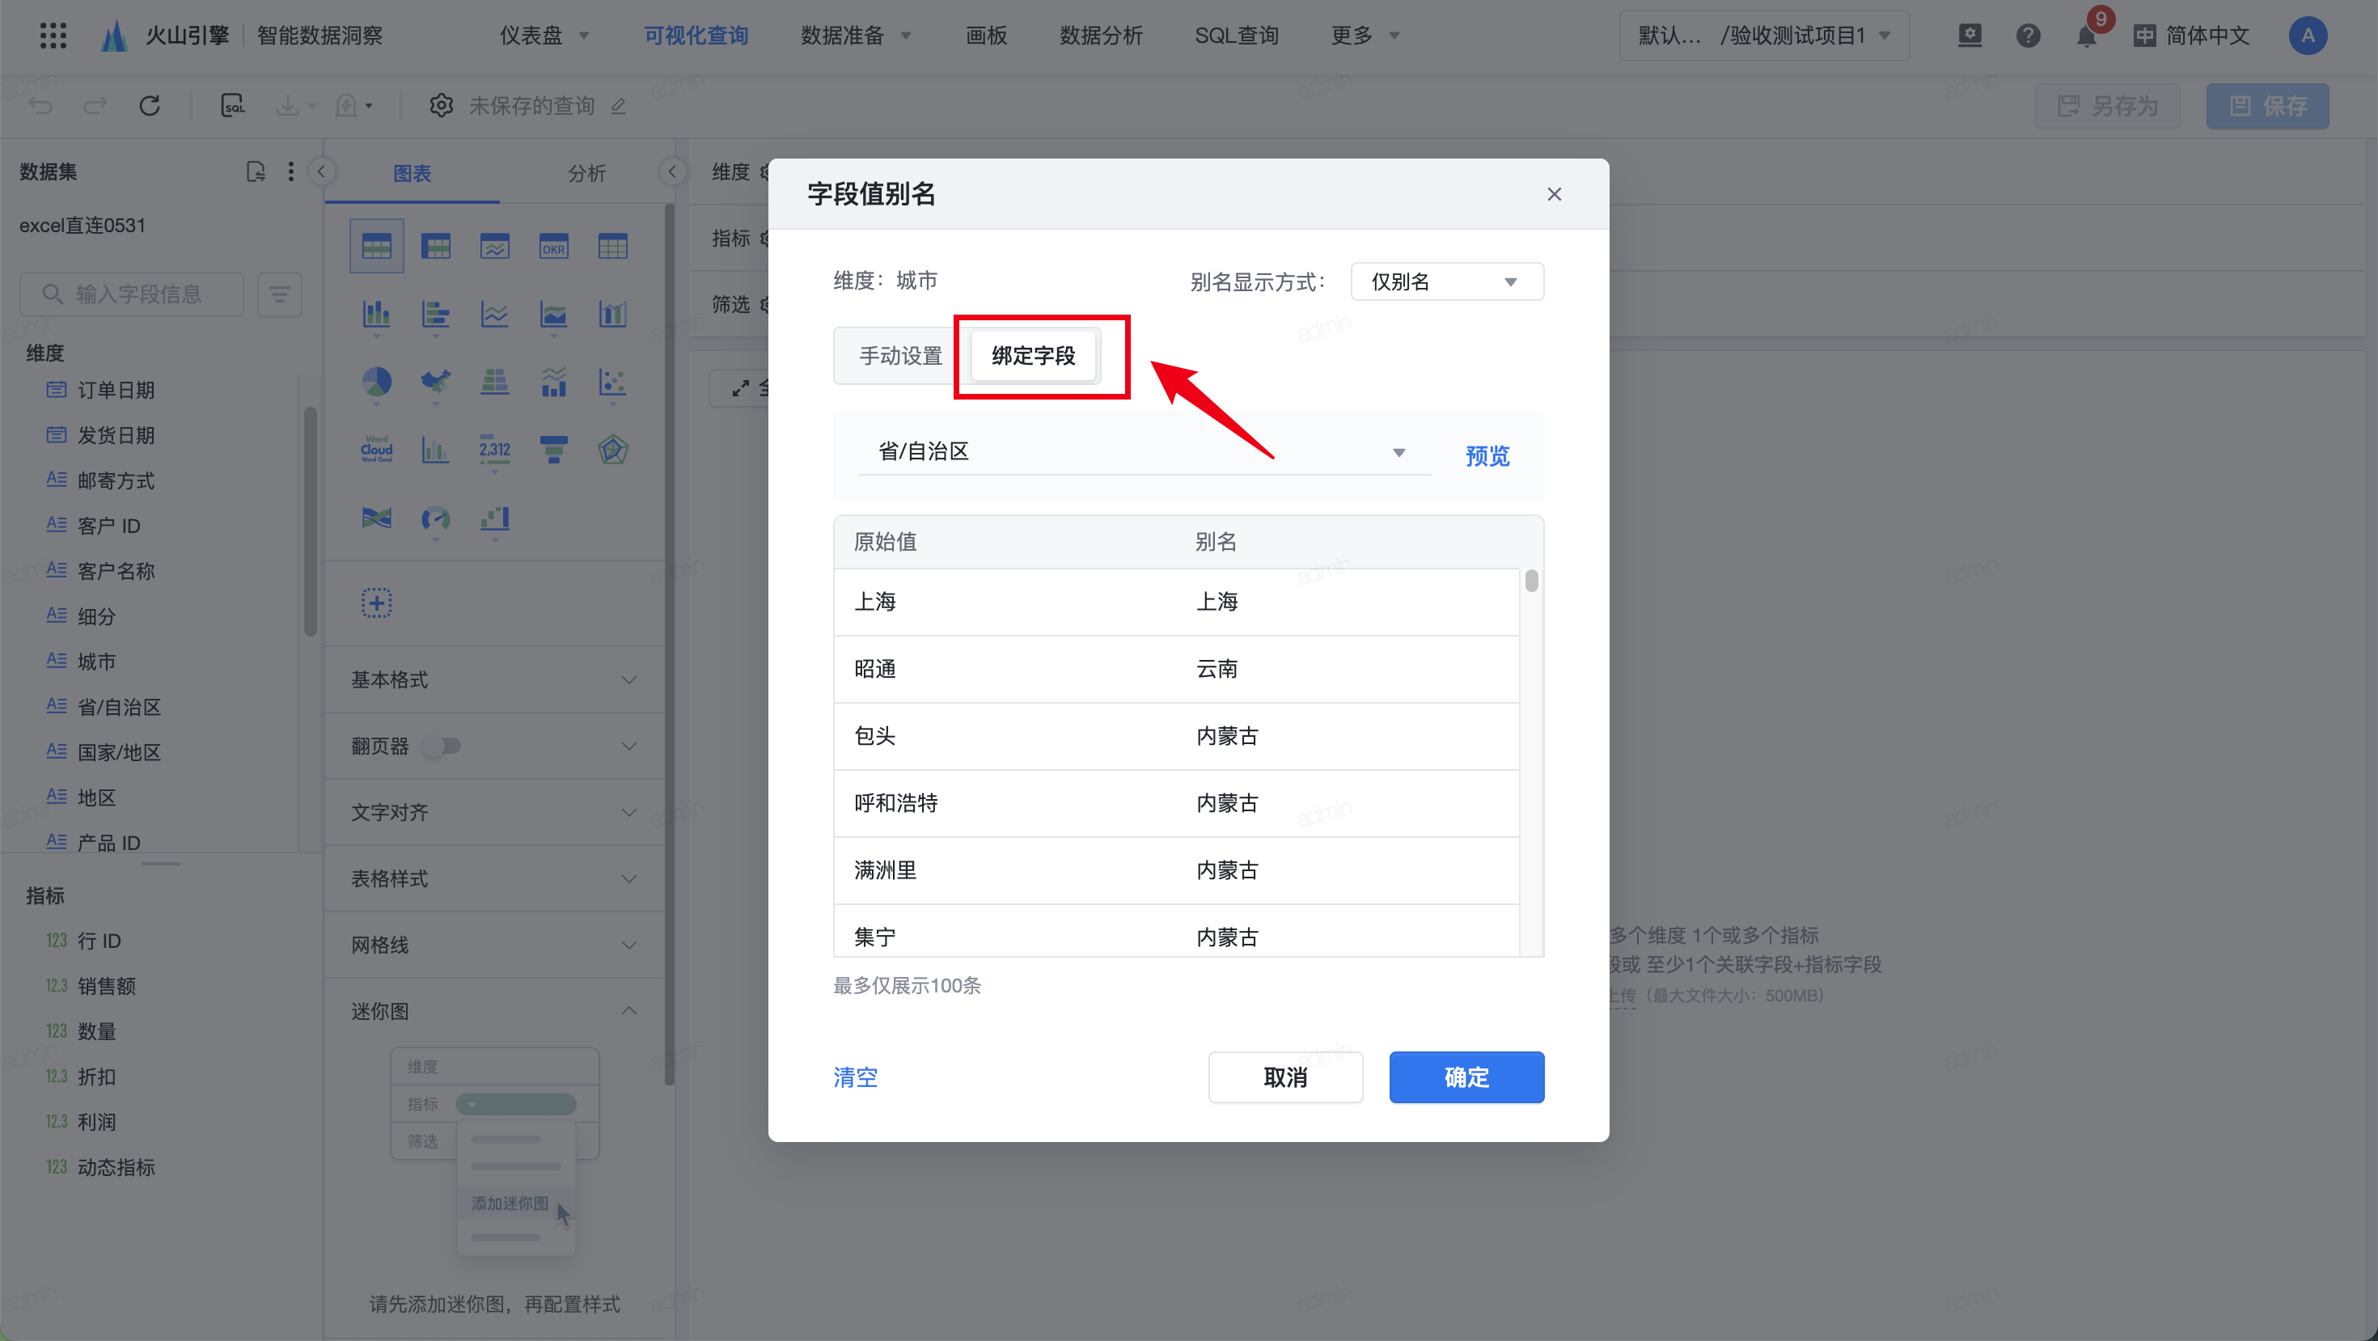Open the 数据准备 menu
Image resolution: width=2378 pixels, height=1341 pixels.
point(856,36)
